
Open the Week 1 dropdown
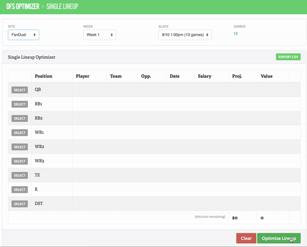point(100,35)
